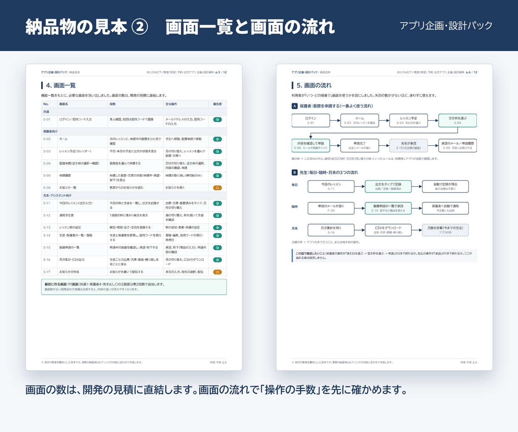
Task: Click the 申請のメールが届く F-20 box
Action: pos(331,208)
